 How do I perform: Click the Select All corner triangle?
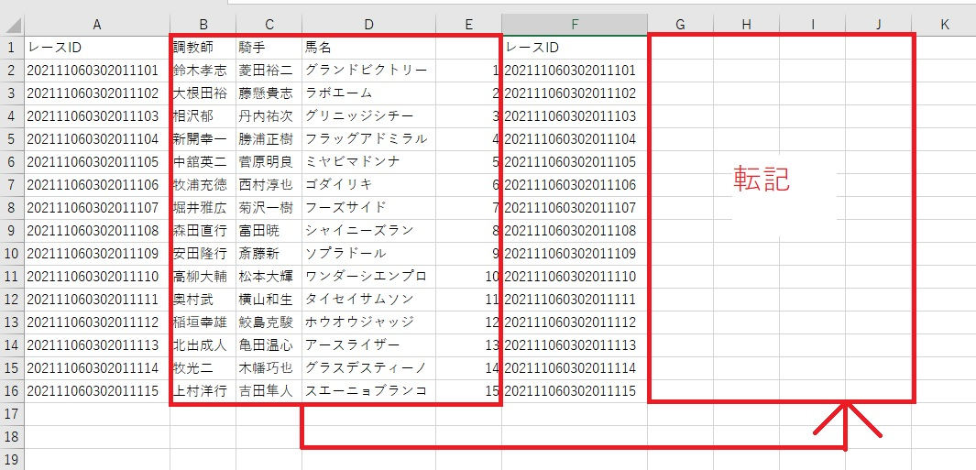click(x=12, y=25)
